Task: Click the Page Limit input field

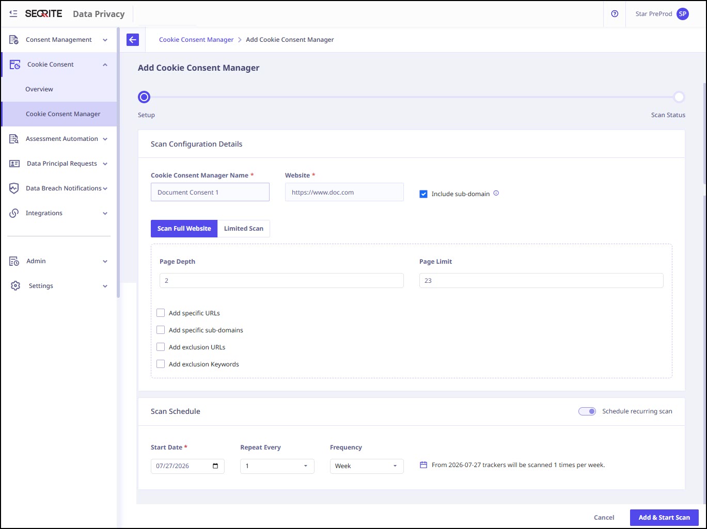Action: point(541,281)
